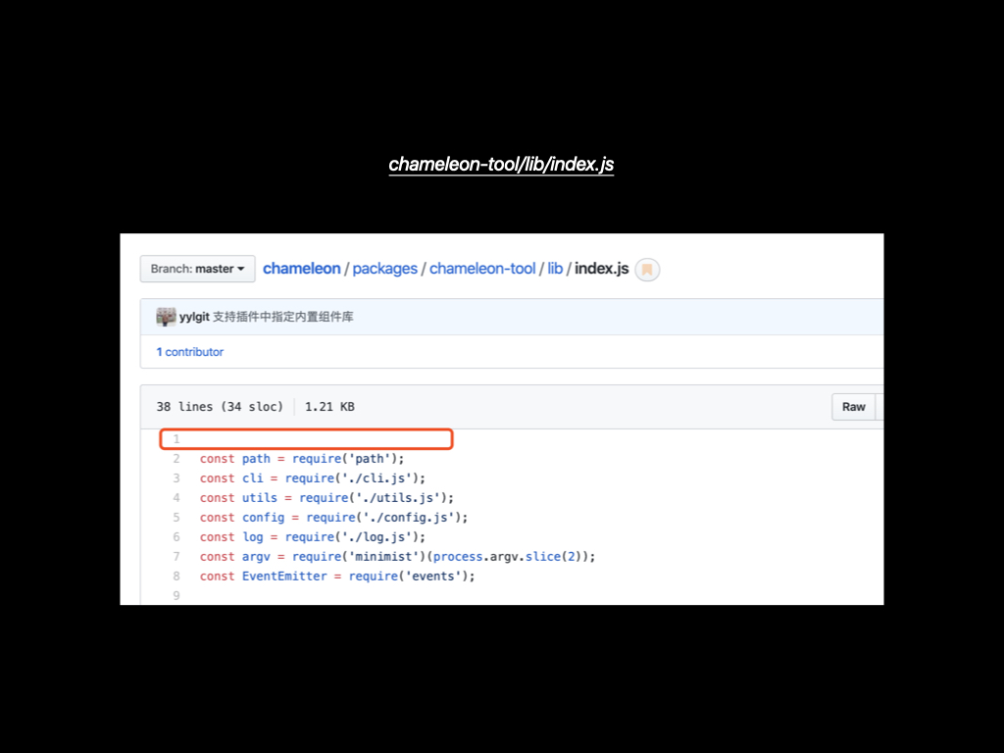Select line number 6 in the code
Screen dimensions: 1004x753
(x=176, y=537)
